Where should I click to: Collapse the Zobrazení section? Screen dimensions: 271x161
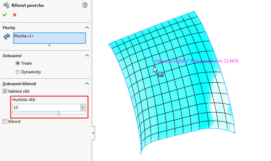coord(87,55)
